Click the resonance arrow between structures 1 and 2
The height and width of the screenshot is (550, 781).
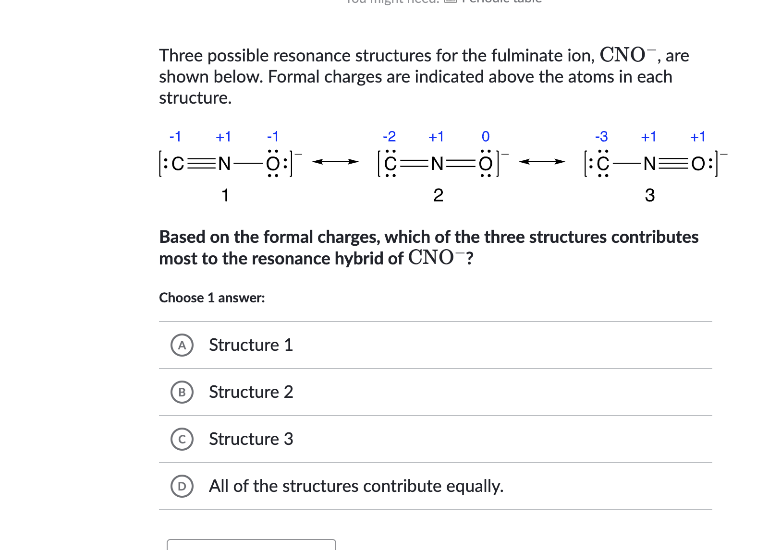(x=335, y=162)
